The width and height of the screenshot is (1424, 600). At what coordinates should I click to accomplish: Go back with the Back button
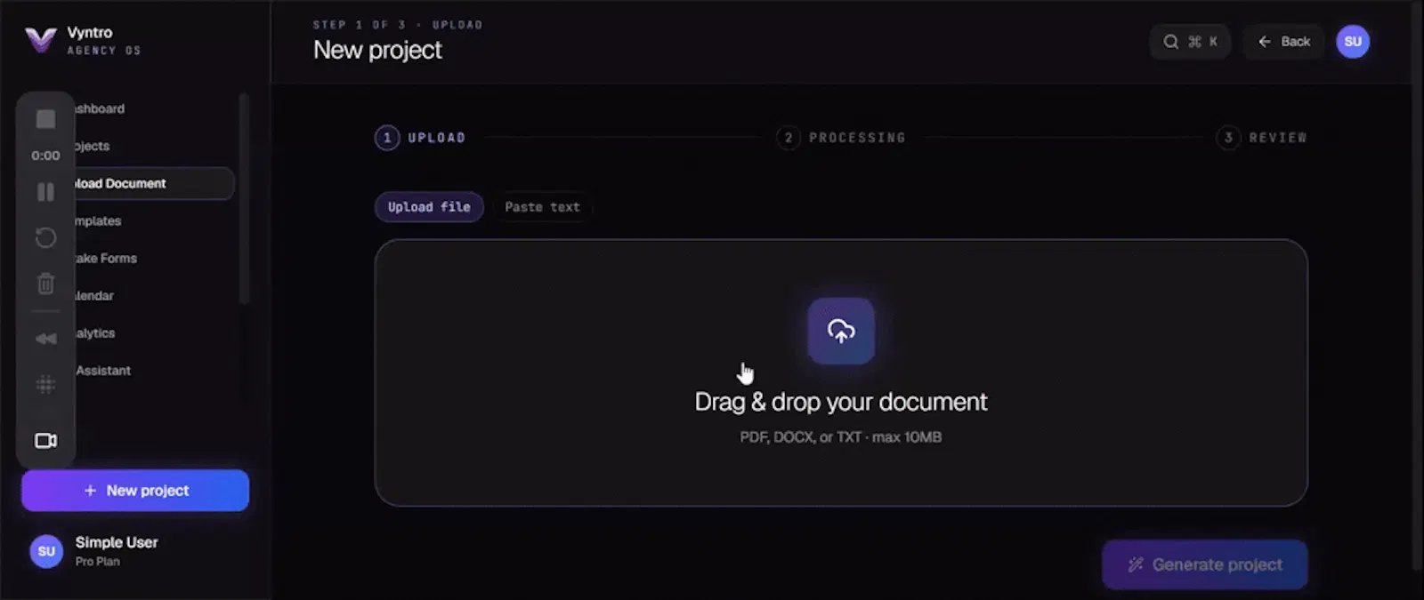coord(1283,42)
